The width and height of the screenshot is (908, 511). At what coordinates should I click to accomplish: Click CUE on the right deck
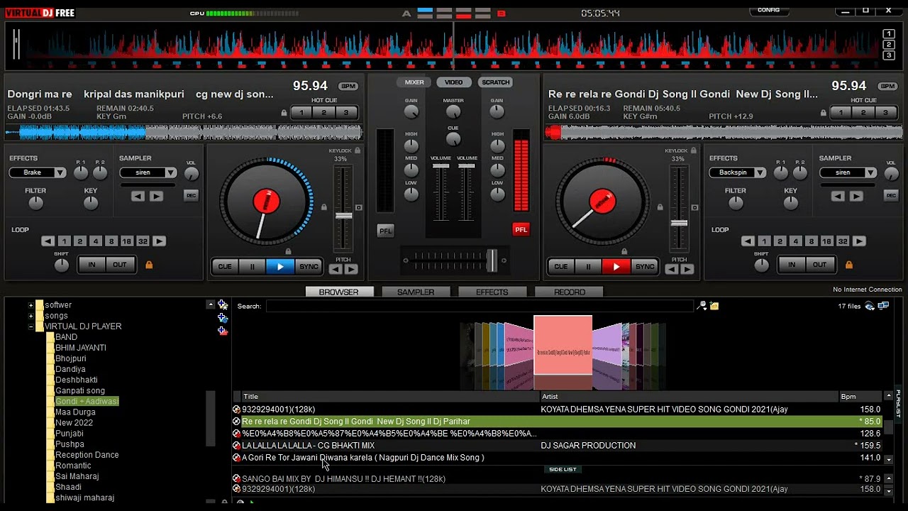pos(560,267)
